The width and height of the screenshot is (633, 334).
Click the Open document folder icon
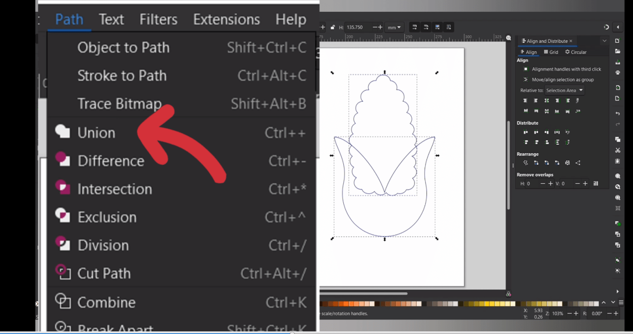click(618, 51)
